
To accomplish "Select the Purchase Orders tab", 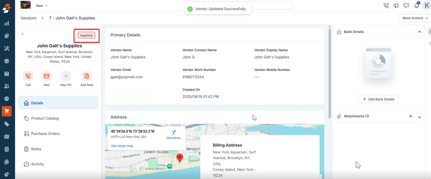I will click(58, 133).
